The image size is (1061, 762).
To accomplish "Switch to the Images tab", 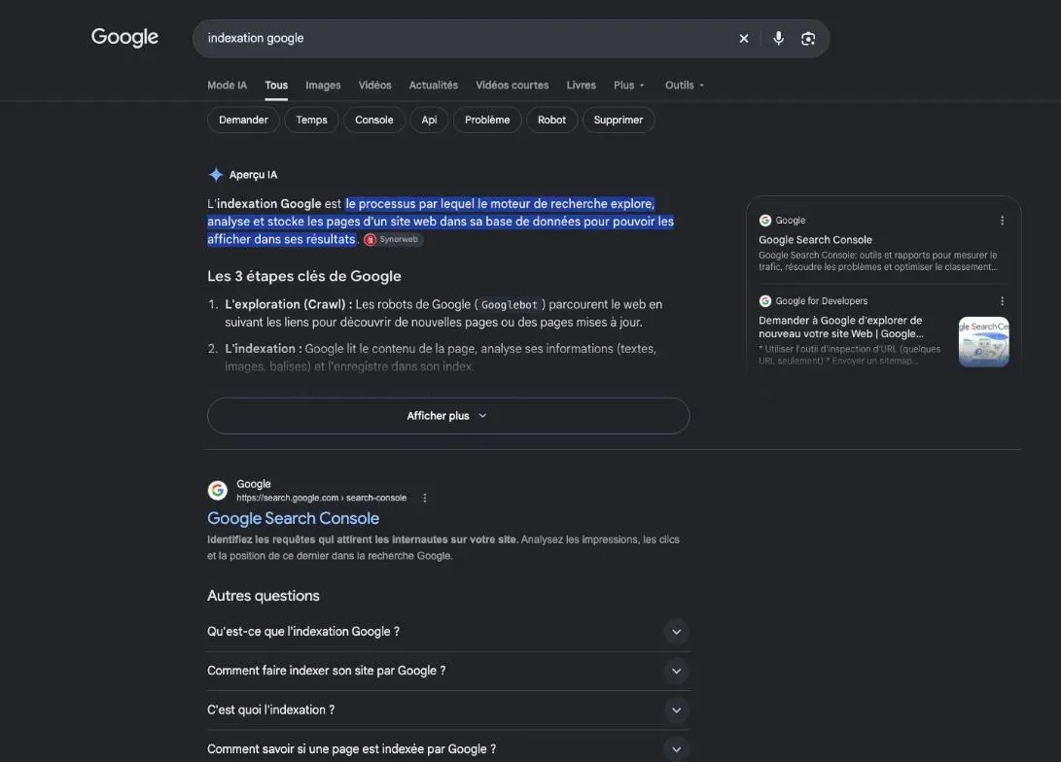I will pyautogui.click(x=323, y=86).
